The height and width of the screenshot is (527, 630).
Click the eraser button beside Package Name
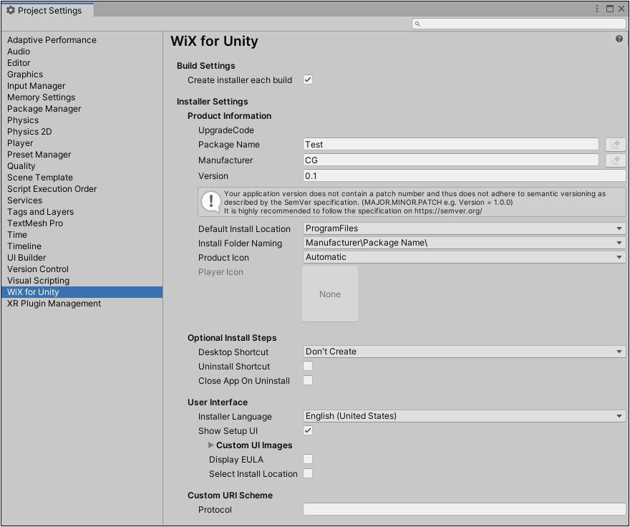coord(615,145)
